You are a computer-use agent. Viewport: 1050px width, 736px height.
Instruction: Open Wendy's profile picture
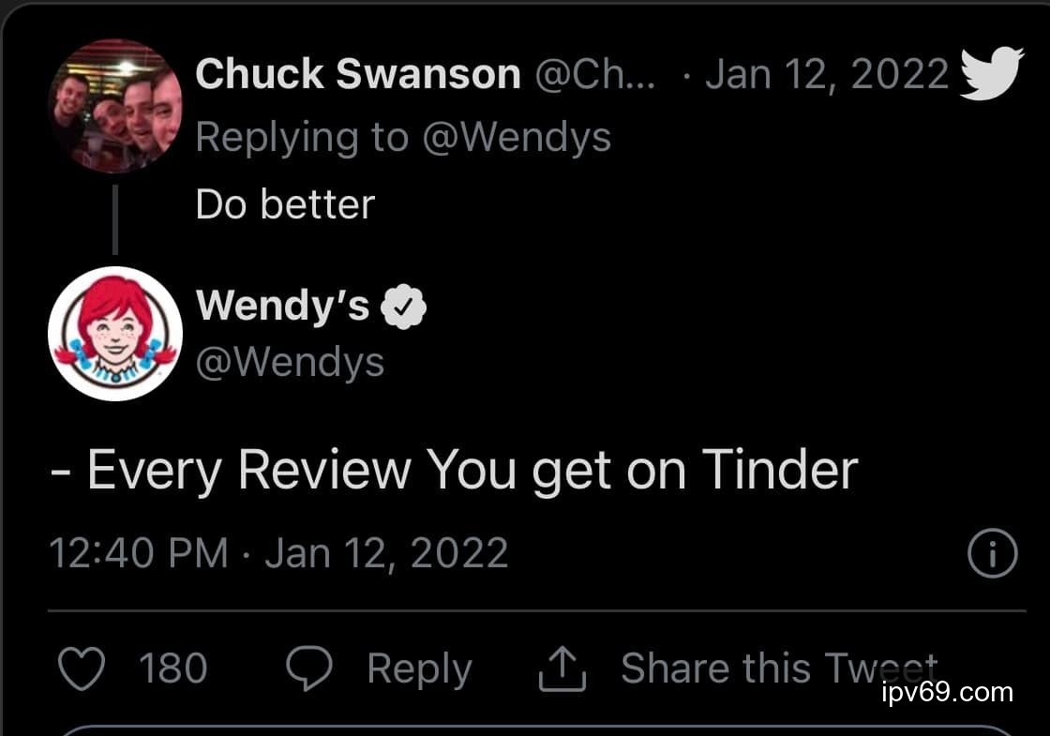114,334
